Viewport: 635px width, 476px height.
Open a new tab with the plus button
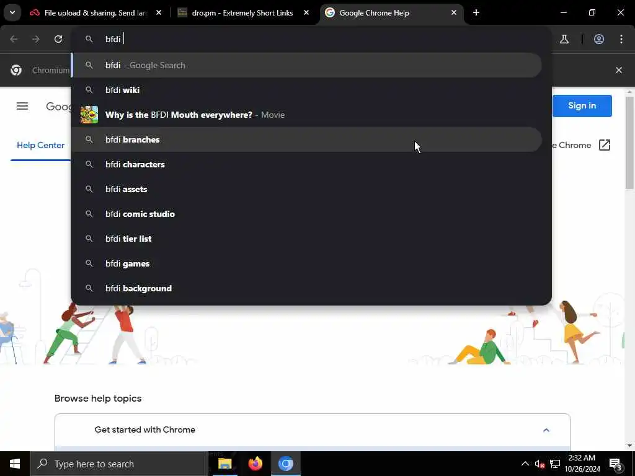coord(476,13)
